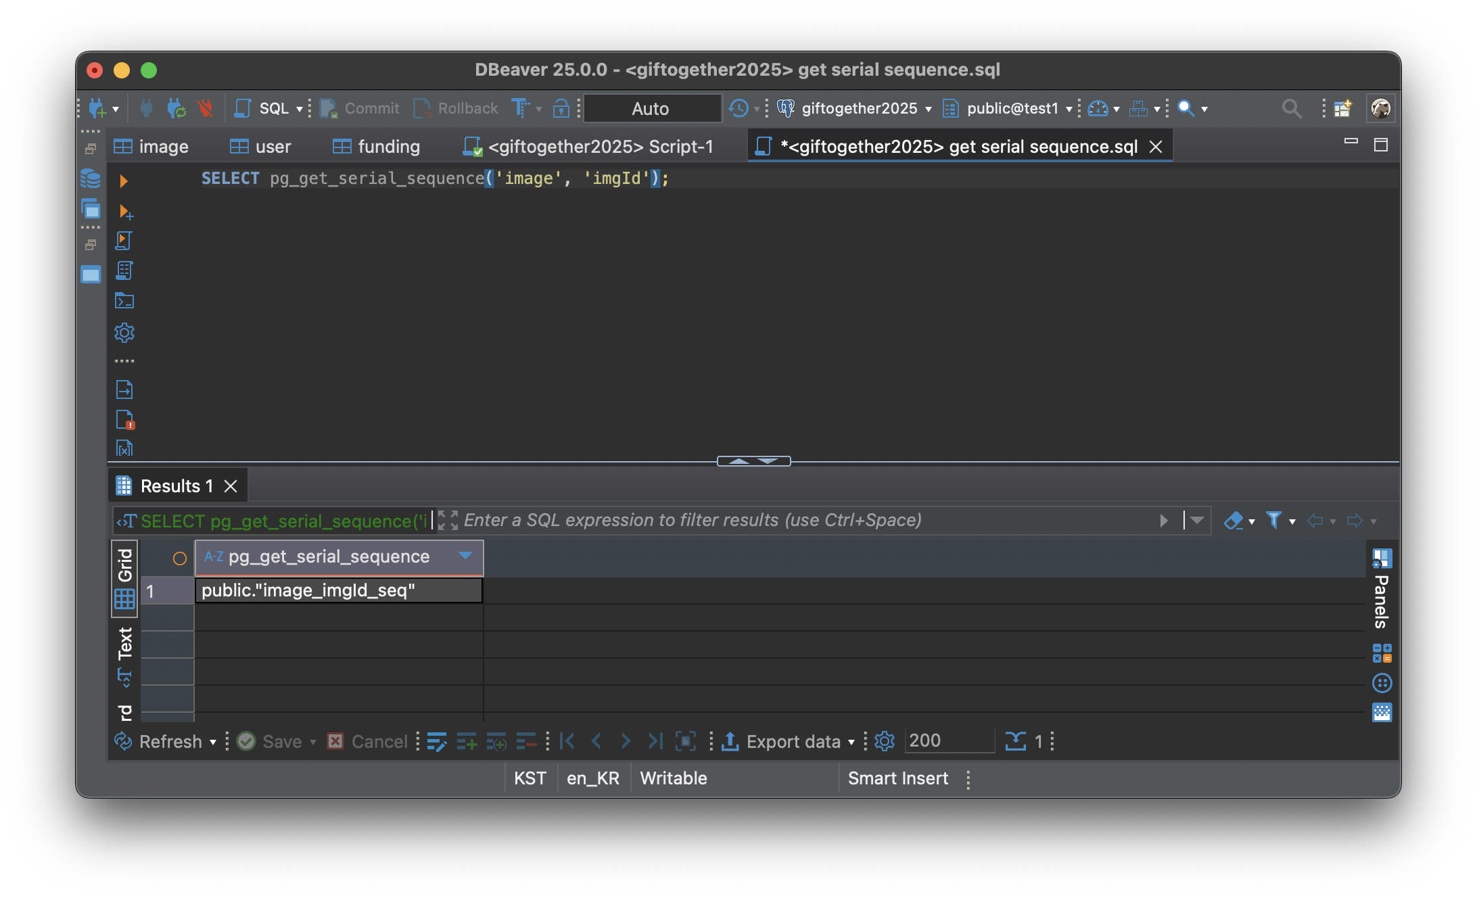
Task: Click the Execute script icon
Action: (124, 241)
